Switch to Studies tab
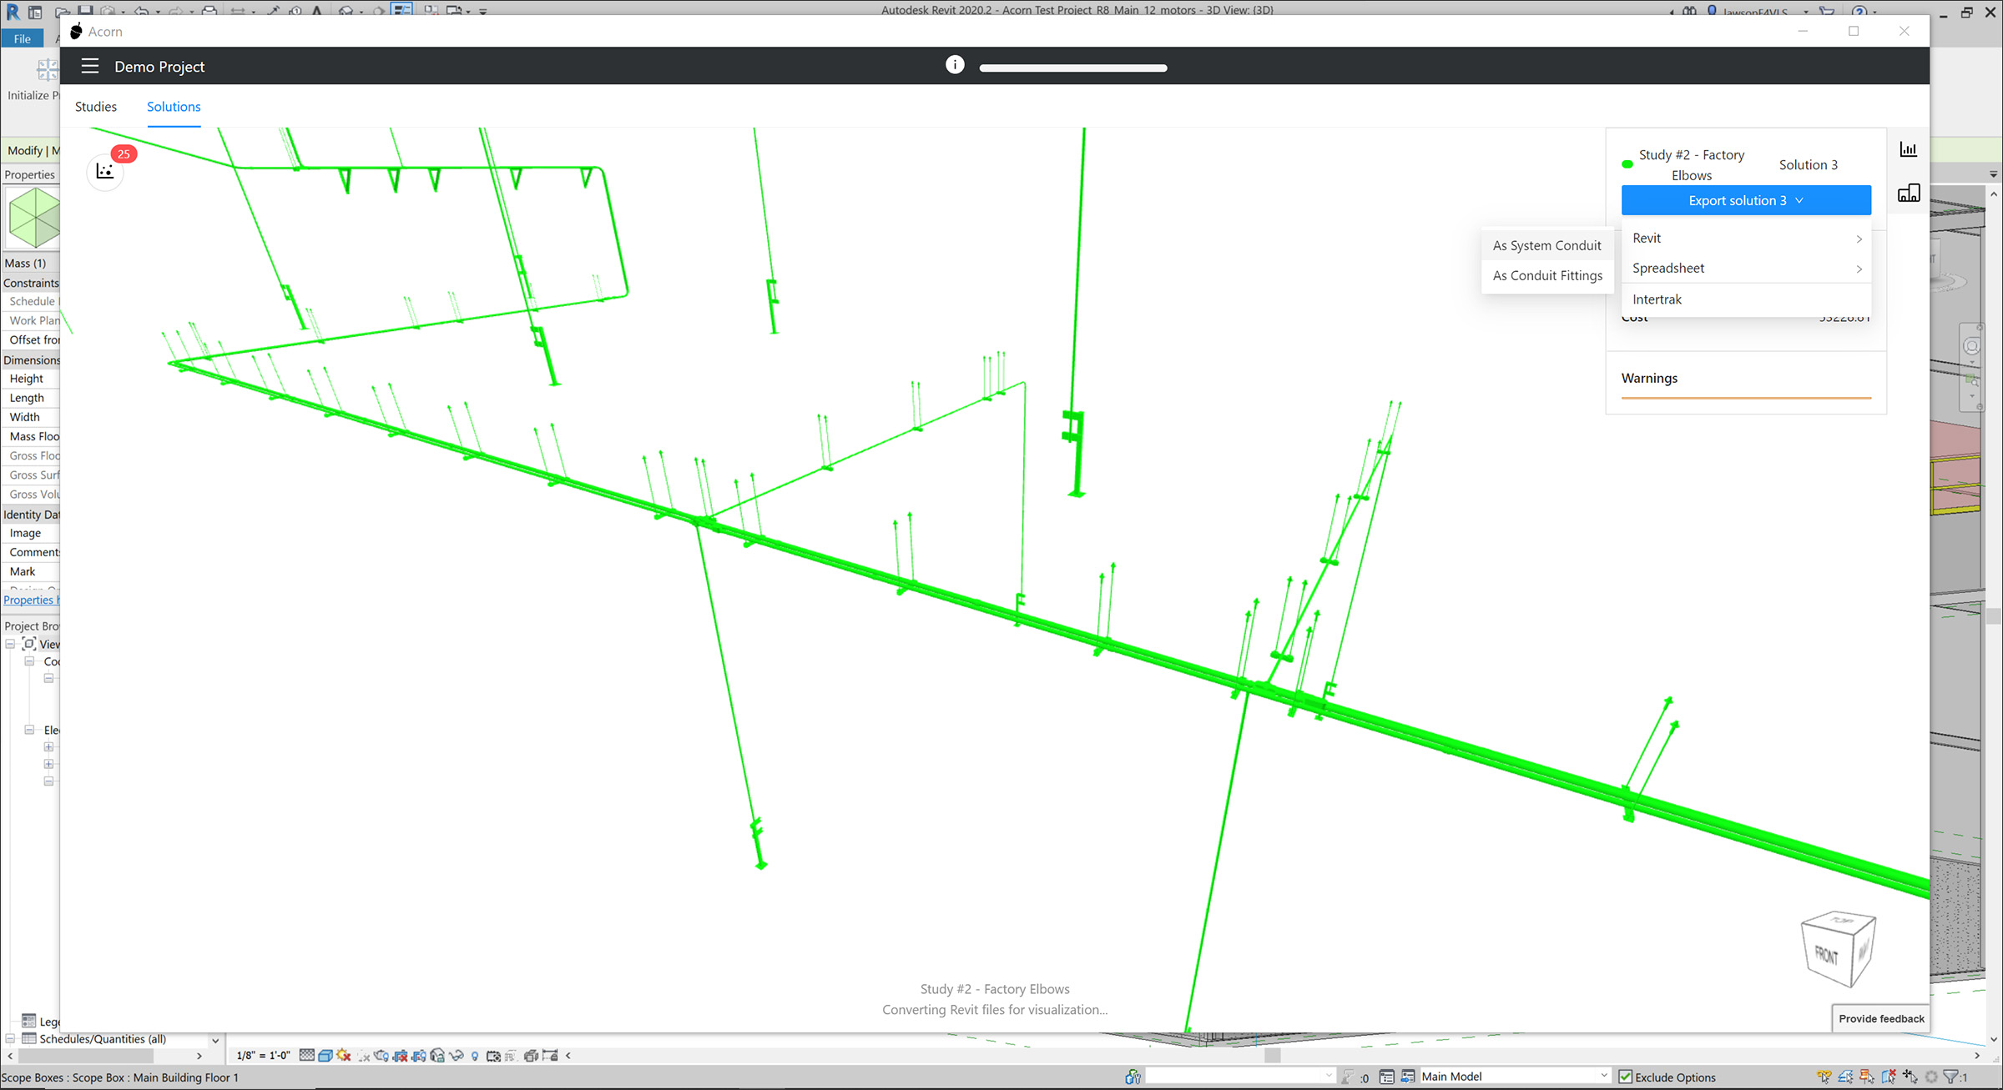 [x=96, y=106]
